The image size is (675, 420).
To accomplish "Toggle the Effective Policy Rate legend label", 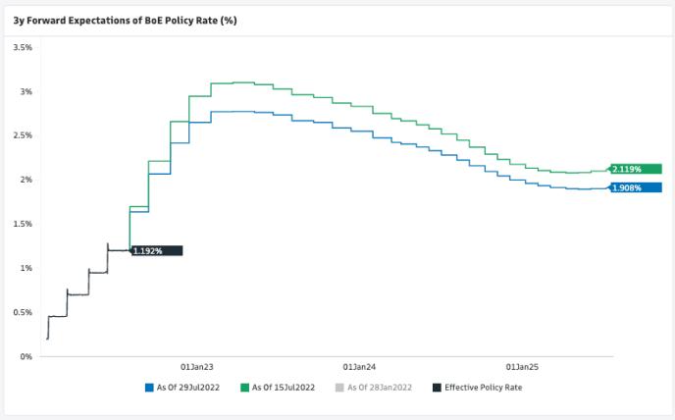I will 484,388.
